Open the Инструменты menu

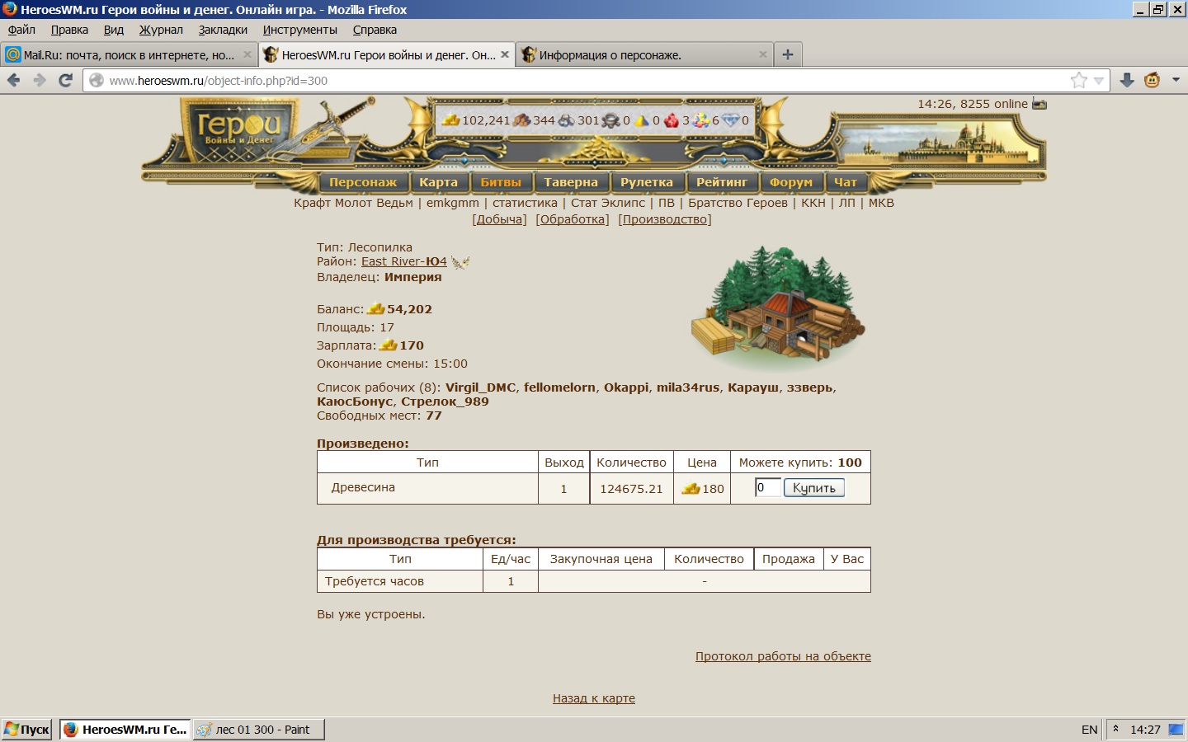click(x=300, y=30)
